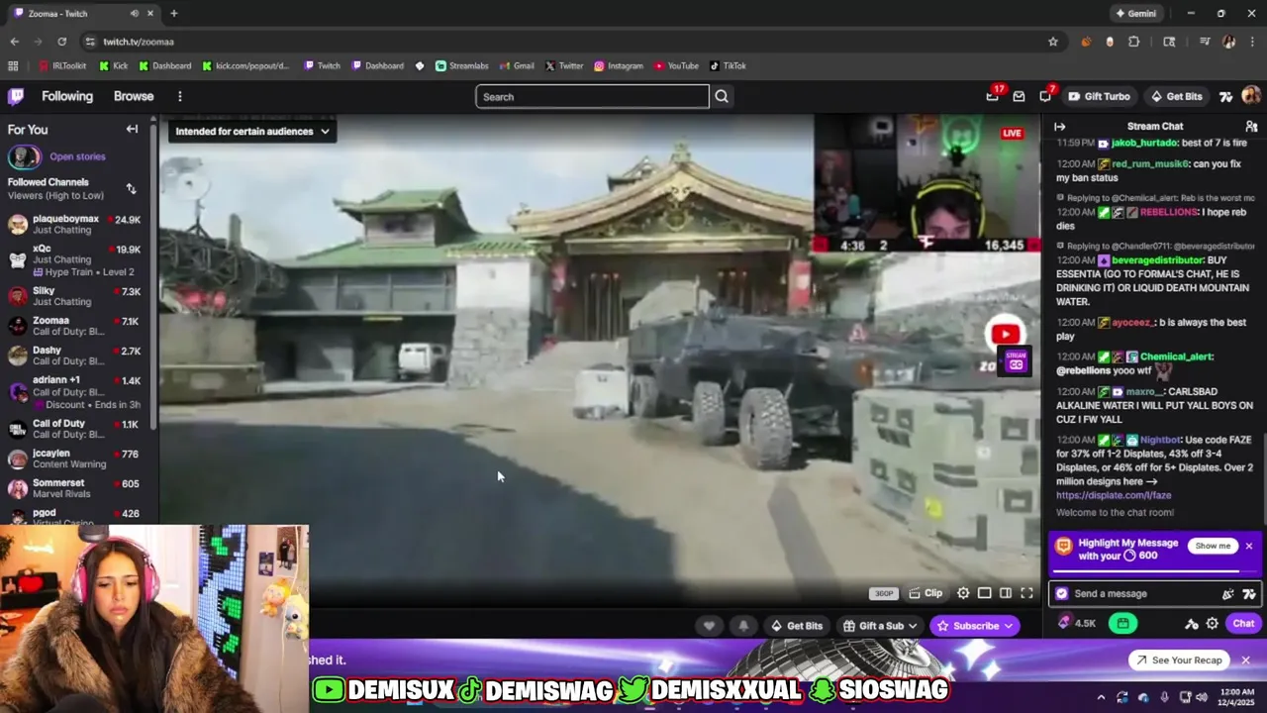The height and width of the screenshot is (713, 1267).
Task: Open the Twitch inbox notifications icon
Action: (1020, 96)
